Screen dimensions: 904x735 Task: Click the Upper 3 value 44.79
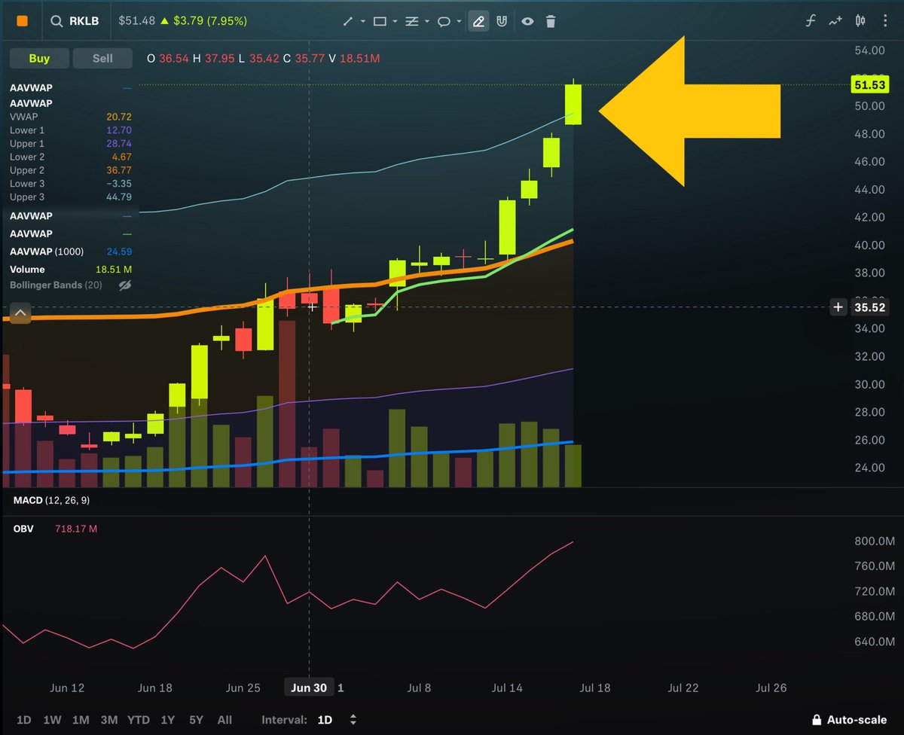pyautogui.click(x=120, y=197)
